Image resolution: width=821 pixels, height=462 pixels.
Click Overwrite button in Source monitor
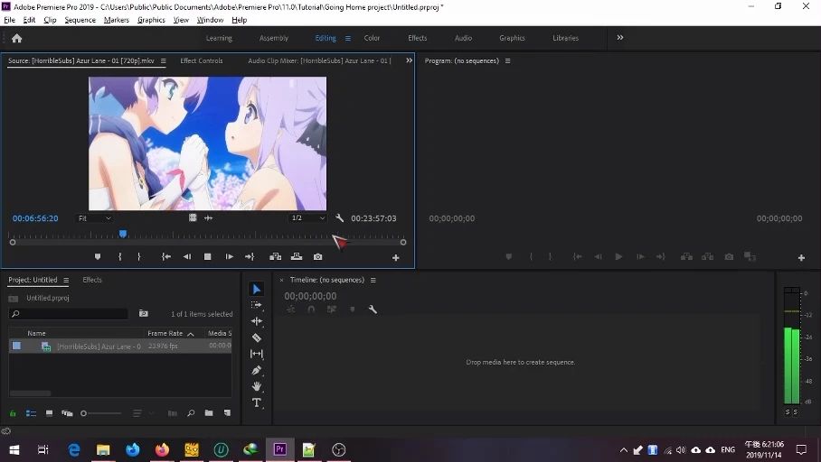(297, 256)
